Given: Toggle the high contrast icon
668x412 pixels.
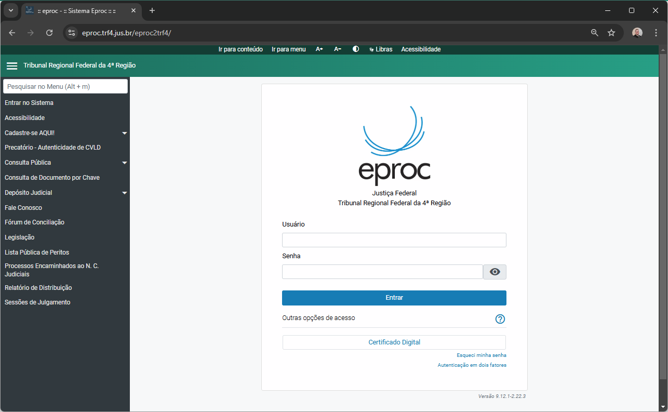Looking at the screenshot, I should coord(356,49).
